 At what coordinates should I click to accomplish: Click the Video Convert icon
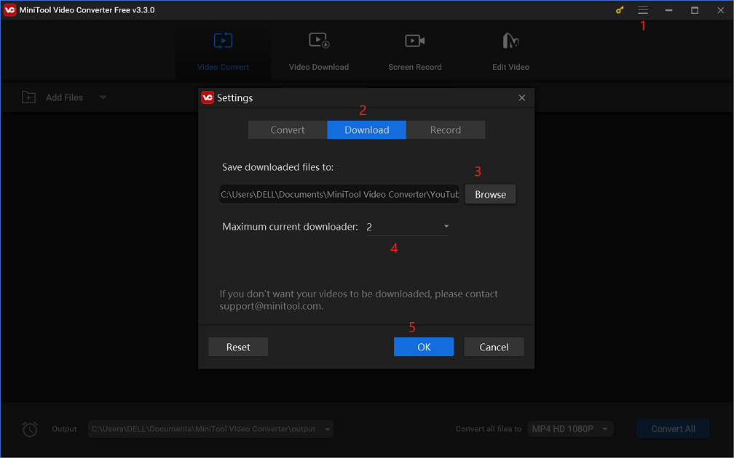(224, 41)
